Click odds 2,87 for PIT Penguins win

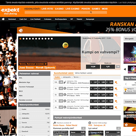(93, 82)
